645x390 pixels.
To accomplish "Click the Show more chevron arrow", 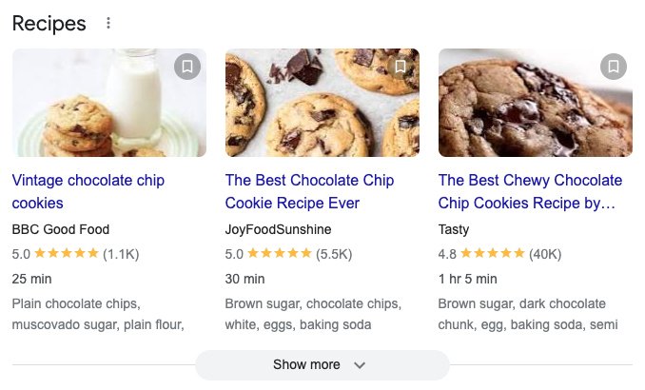I will coord(359,365).
